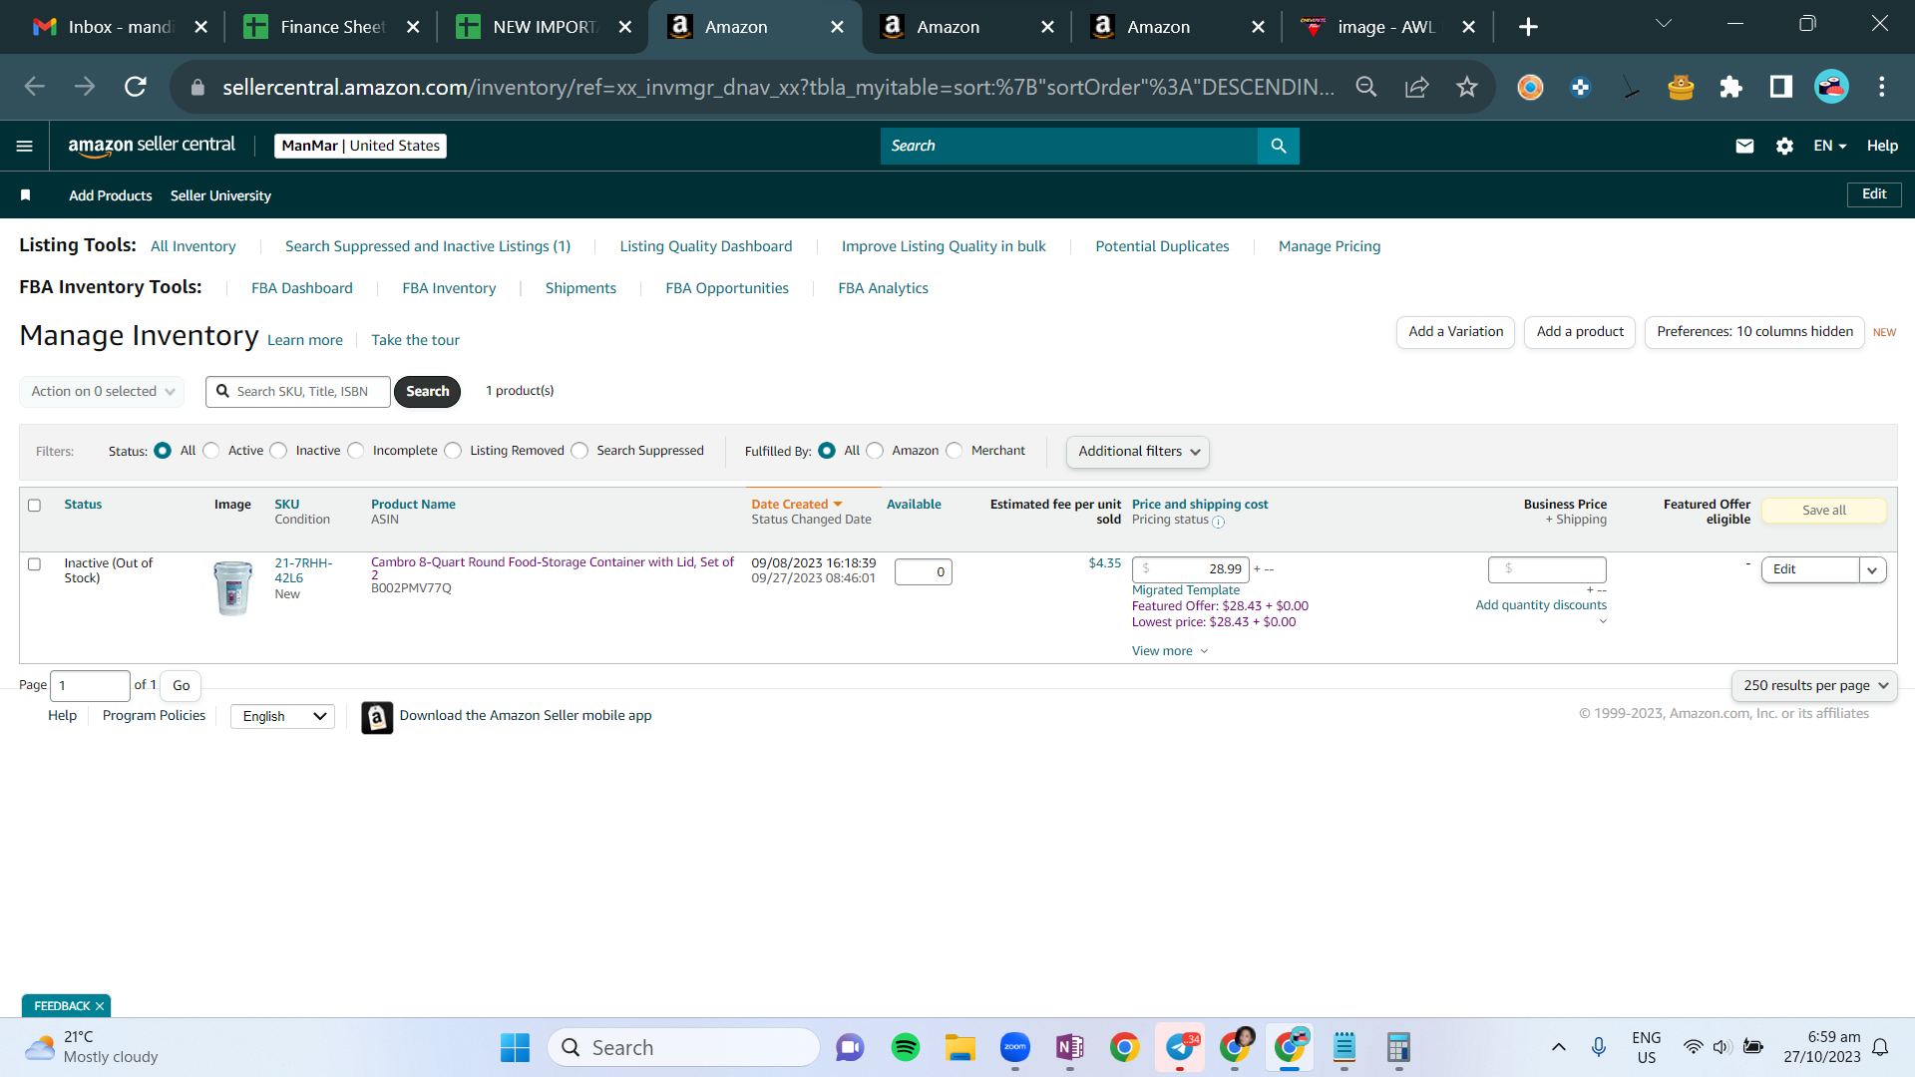The width and height of the screenshot is (1915, 1077).
Task: Sort by the Date Created column
Action: pos(797,505)
